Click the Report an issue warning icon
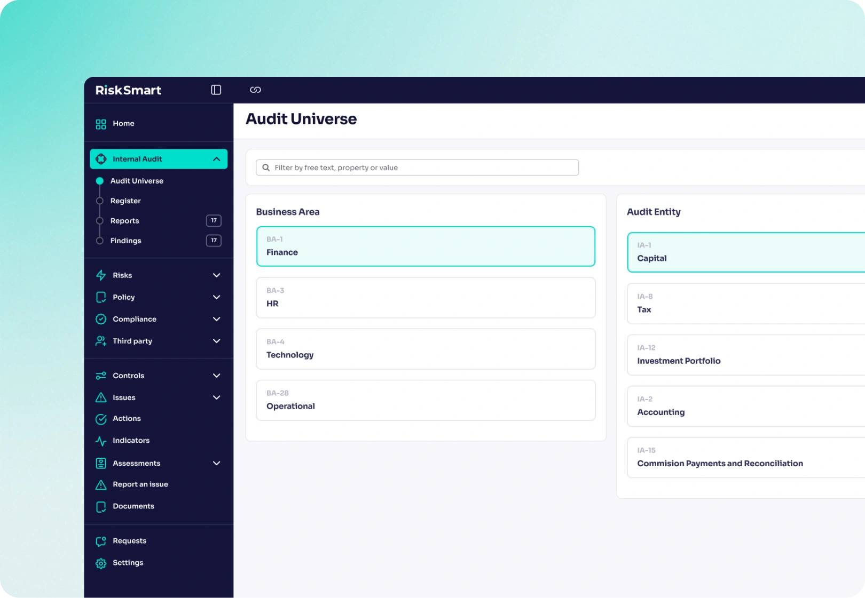 (101, 484)
